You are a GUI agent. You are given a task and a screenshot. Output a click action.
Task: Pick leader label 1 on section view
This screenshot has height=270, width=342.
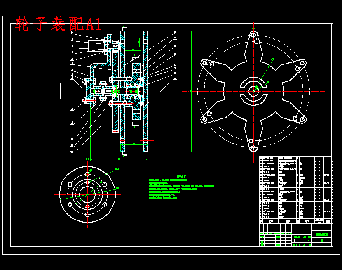175,78
